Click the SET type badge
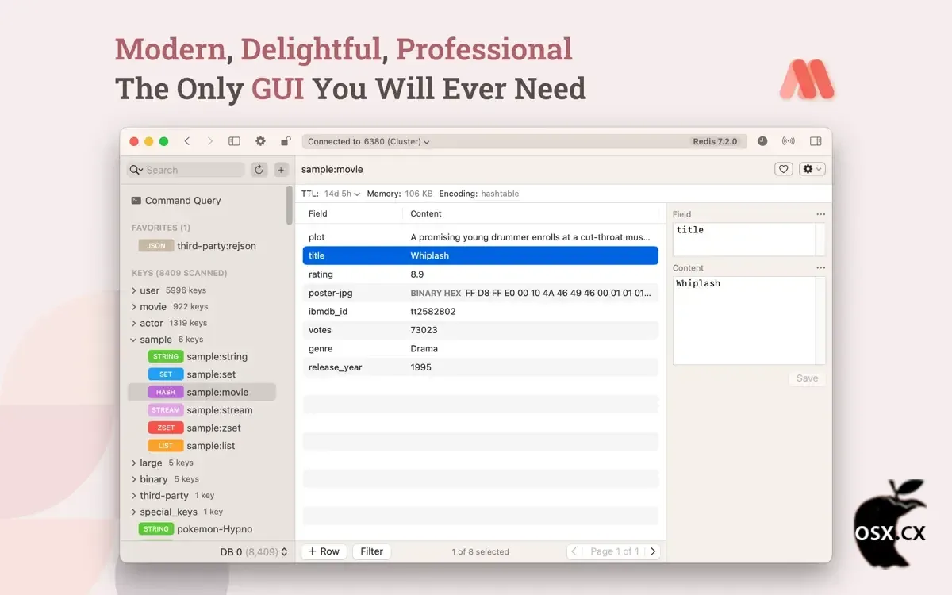The height and width of the screenshot is (595, 952). coord(166,374)
